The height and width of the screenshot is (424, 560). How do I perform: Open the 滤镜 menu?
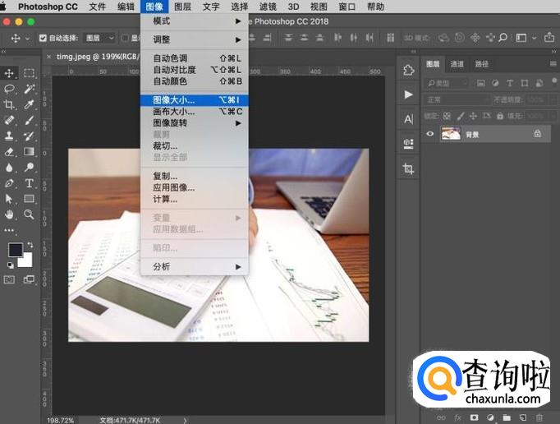click(x=268, y=7)
